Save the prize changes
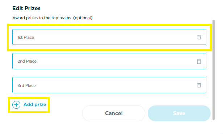This screenshot has width=223, height=134. [x=179, y=113]
